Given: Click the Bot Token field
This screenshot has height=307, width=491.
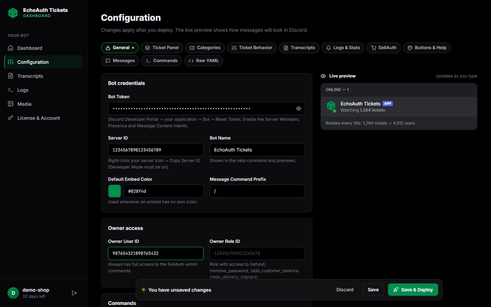Looking at the screenshot, I should click(207, 108).
